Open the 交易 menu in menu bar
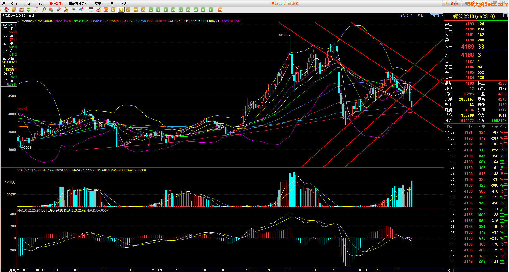The image size is (509, 272). click(98, 3)
